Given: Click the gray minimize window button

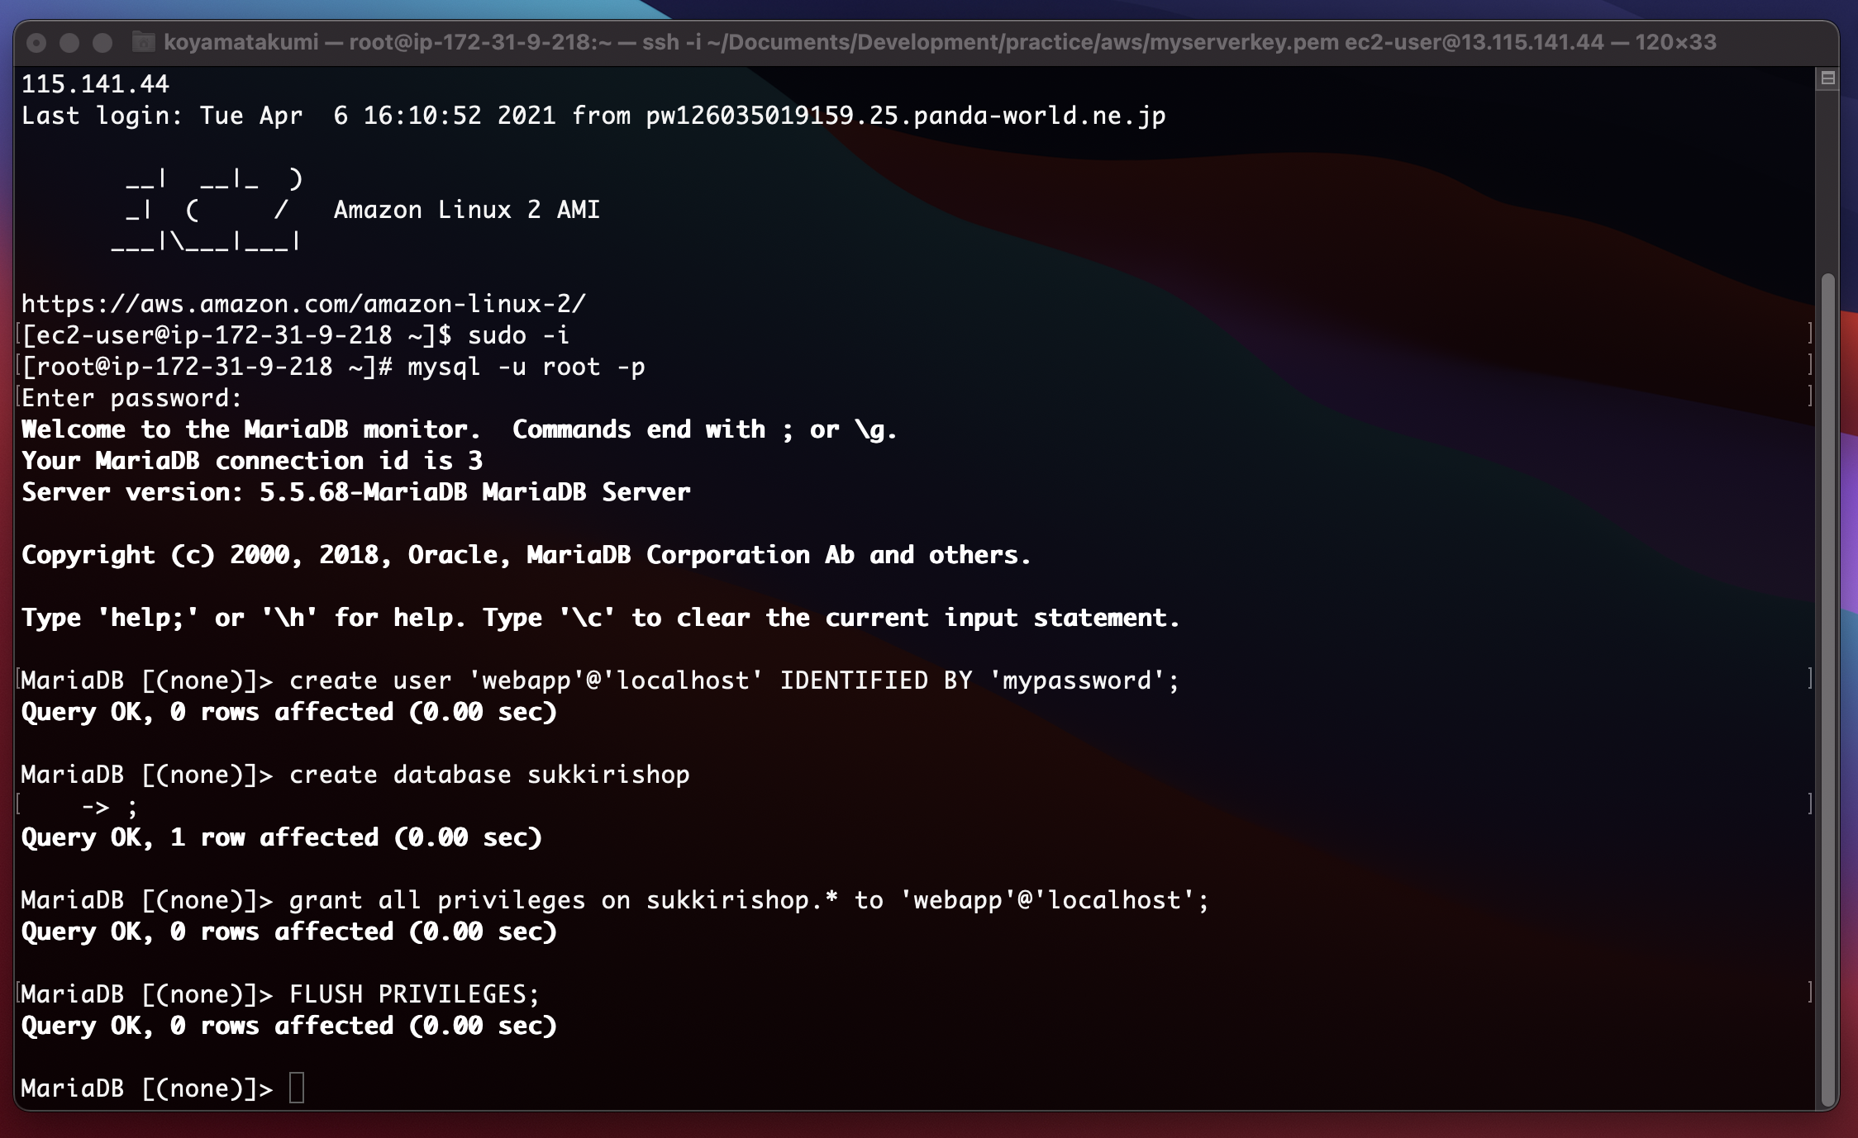Looking at the screenshot, I should coord(69,42).
